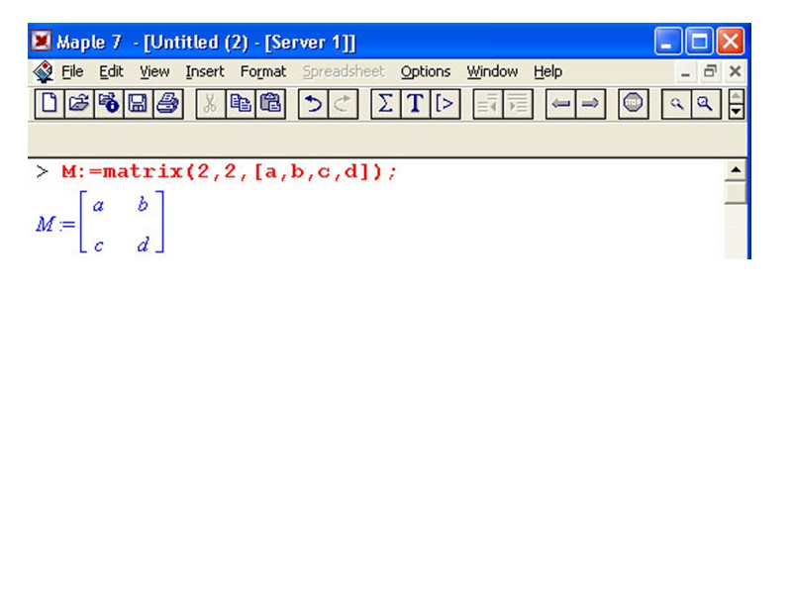
Task: Go back with the left arrow icon
Action: click(x=560, y=104)
